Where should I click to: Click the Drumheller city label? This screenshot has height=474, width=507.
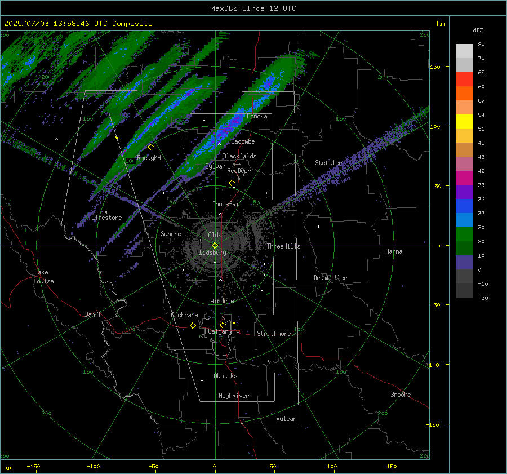[x=330, y=278]
